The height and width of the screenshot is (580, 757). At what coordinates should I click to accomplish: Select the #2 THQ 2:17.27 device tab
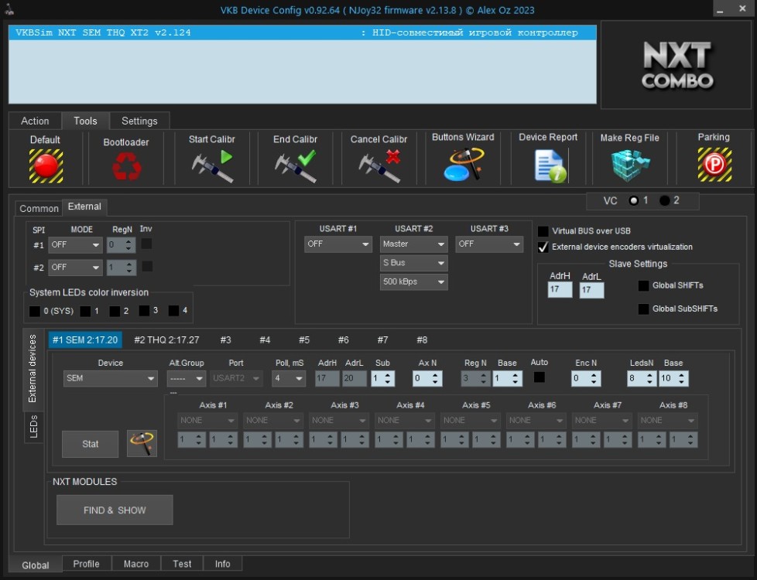click(x=166, y=340)
